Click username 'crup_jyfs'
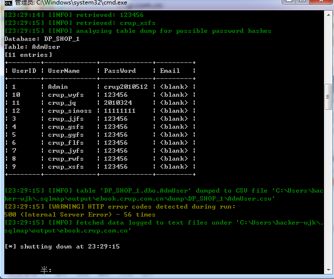Viewport: 334px width, 279px height. [x=66, y=151]
